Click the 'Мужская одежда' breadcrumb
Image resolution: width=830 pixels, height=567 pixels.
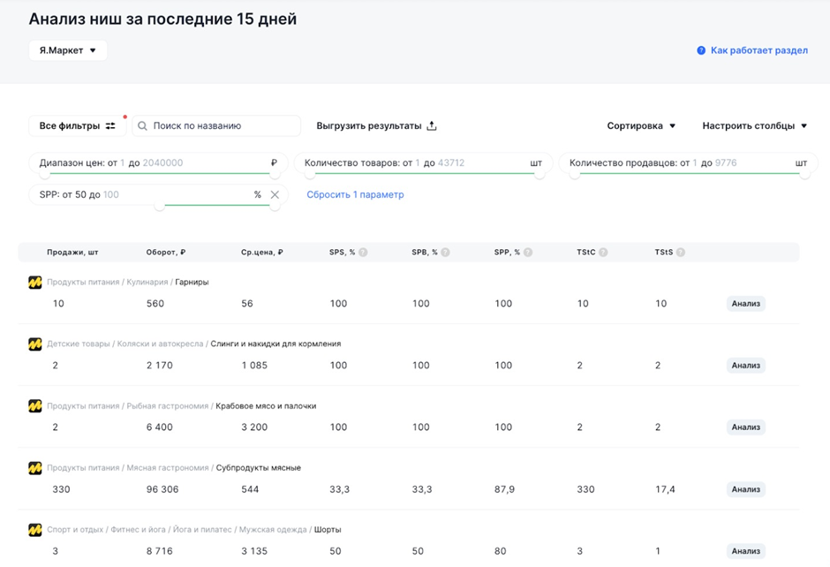273,529
